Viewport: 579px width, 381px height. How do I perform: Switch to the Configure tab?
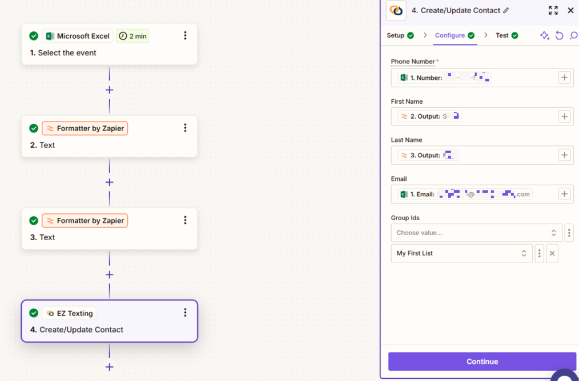point(455,35)
